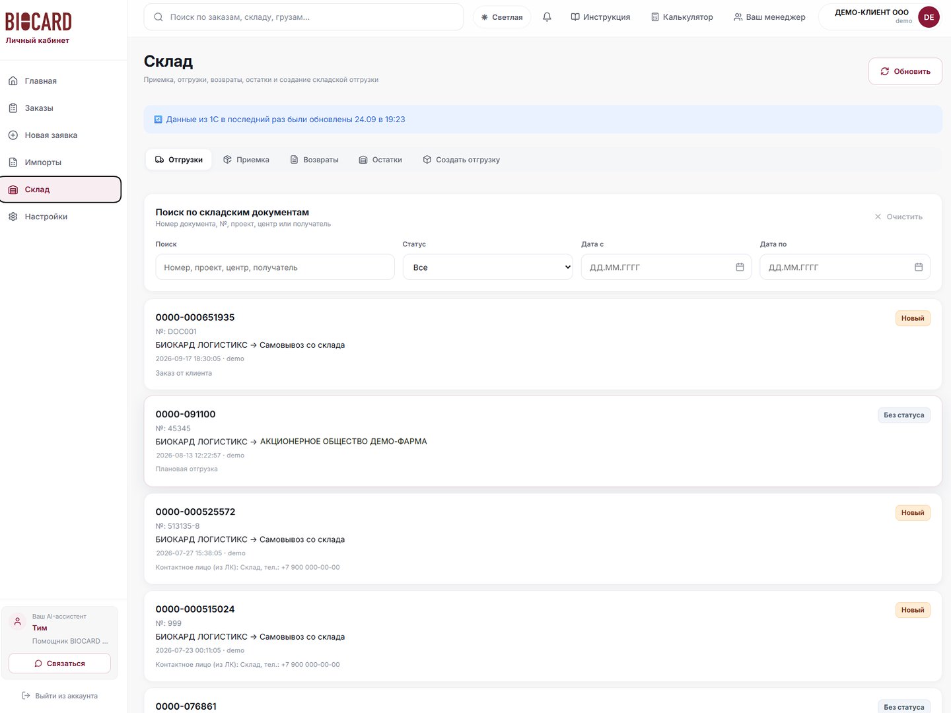Click ДЕМО-КЛИЕНТ ООО account name
This screenshot has width=951, height=713.
(872, 13)
